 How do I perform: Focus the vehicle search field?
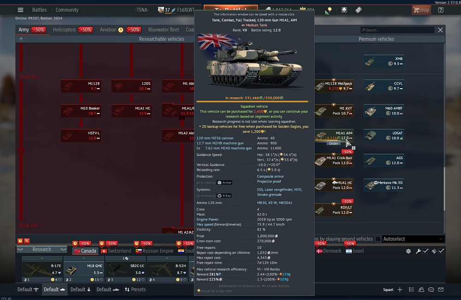(x=397, y=30)
